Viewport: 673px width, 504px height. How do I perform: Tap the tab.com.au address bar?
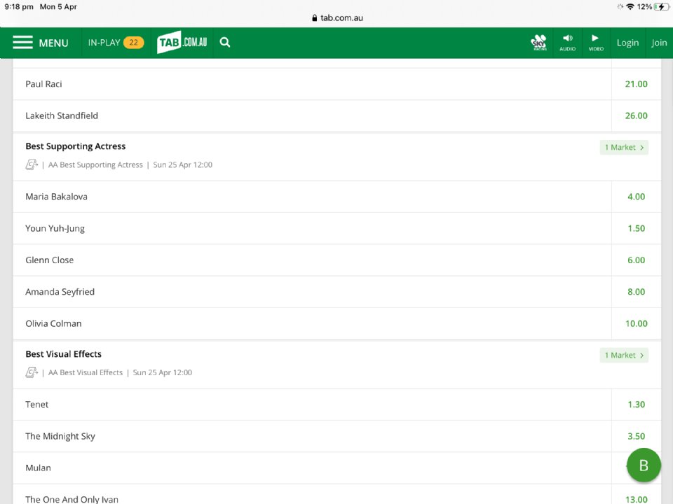(x=337, y=18)
